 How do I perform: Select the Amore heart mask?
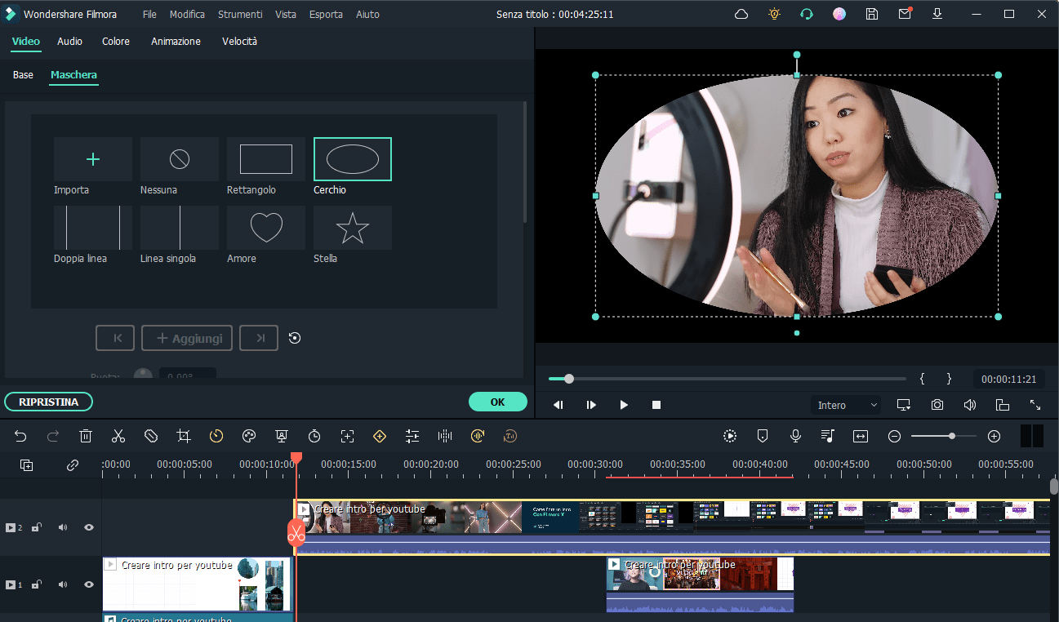click(266, 228)
